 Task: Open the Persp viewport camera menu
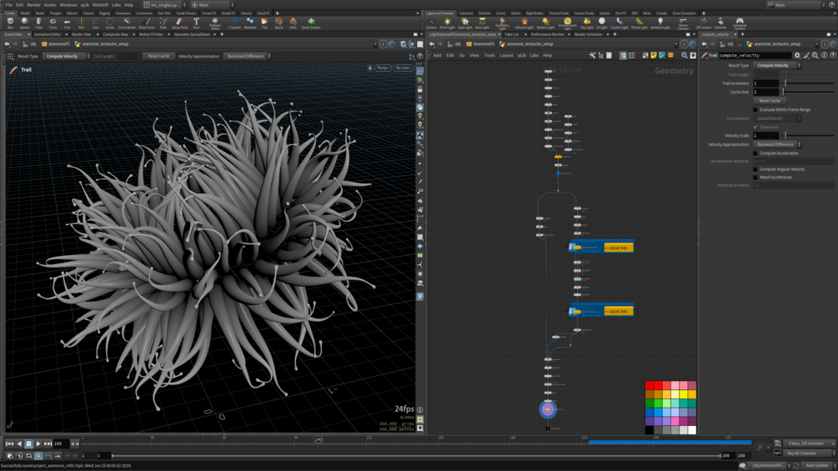click(x=383, y=68)
